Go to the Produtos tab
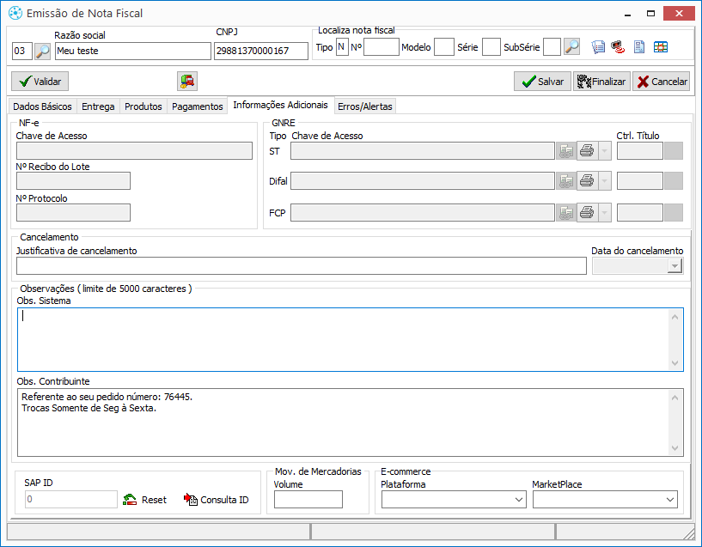Viewport: 702px width, 547px height. pyautogui.click(x=143, y=106)
